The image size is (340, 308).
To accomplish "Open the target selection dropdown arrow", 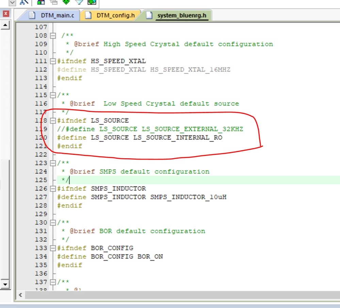I will click(12, 2).
